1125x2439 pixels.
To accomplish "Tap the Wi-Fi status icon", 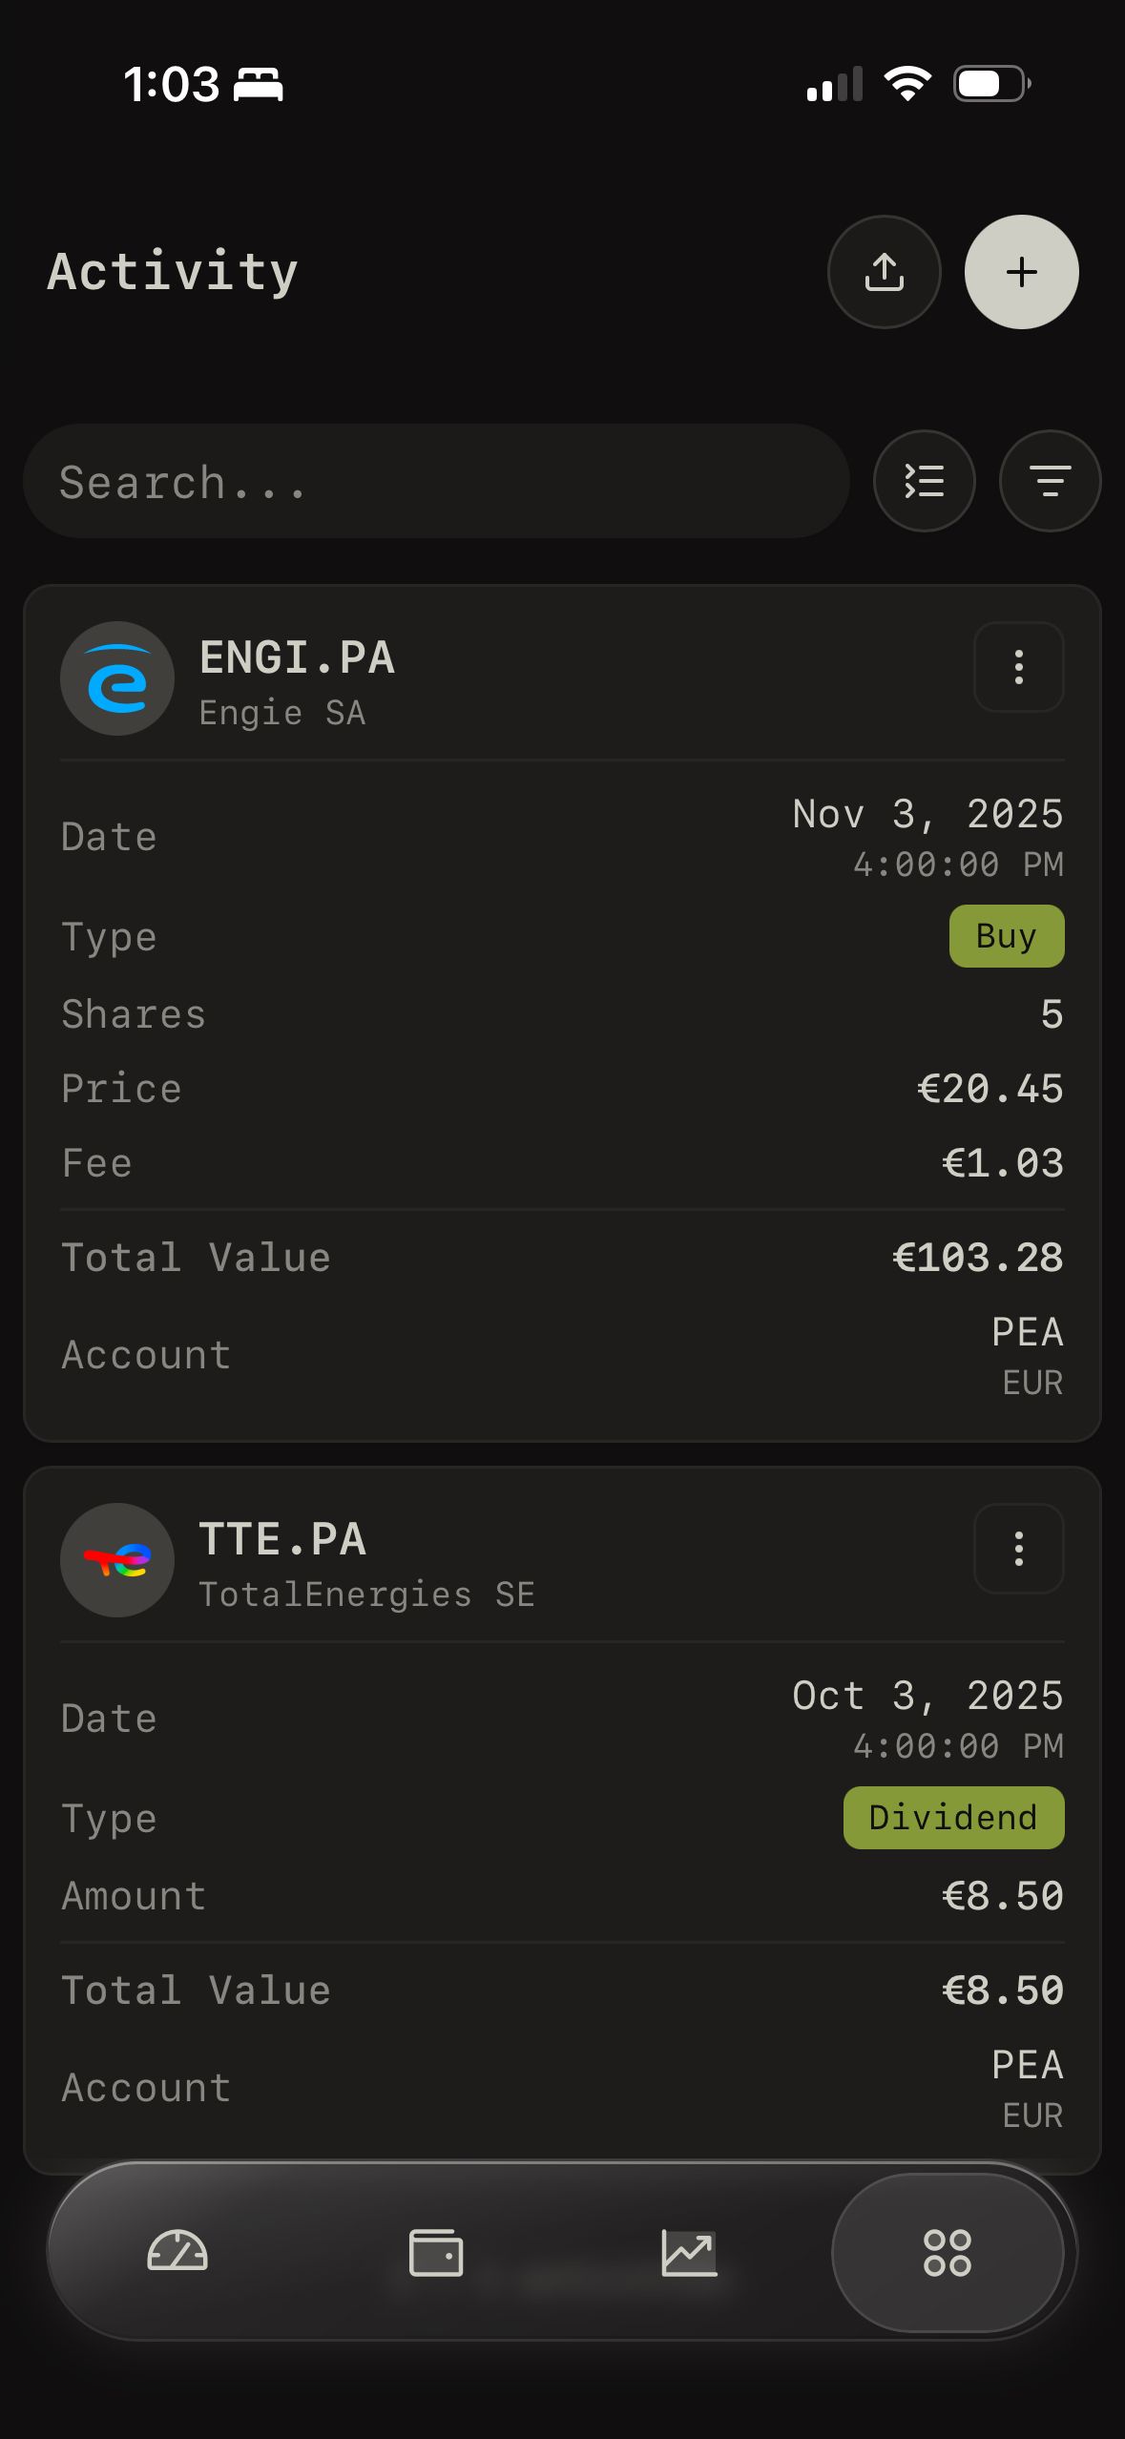I will pyautogui.click(x=907, y=84).
